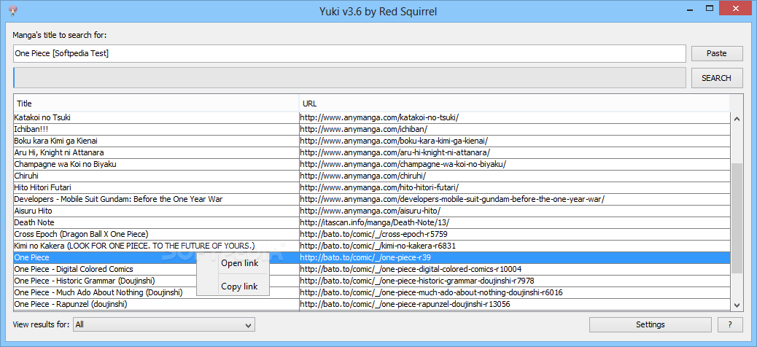Click the anymanga.com/hito-hitori-futari URL
This screenshot has width=757, height=347.
(x=379, y=187)
